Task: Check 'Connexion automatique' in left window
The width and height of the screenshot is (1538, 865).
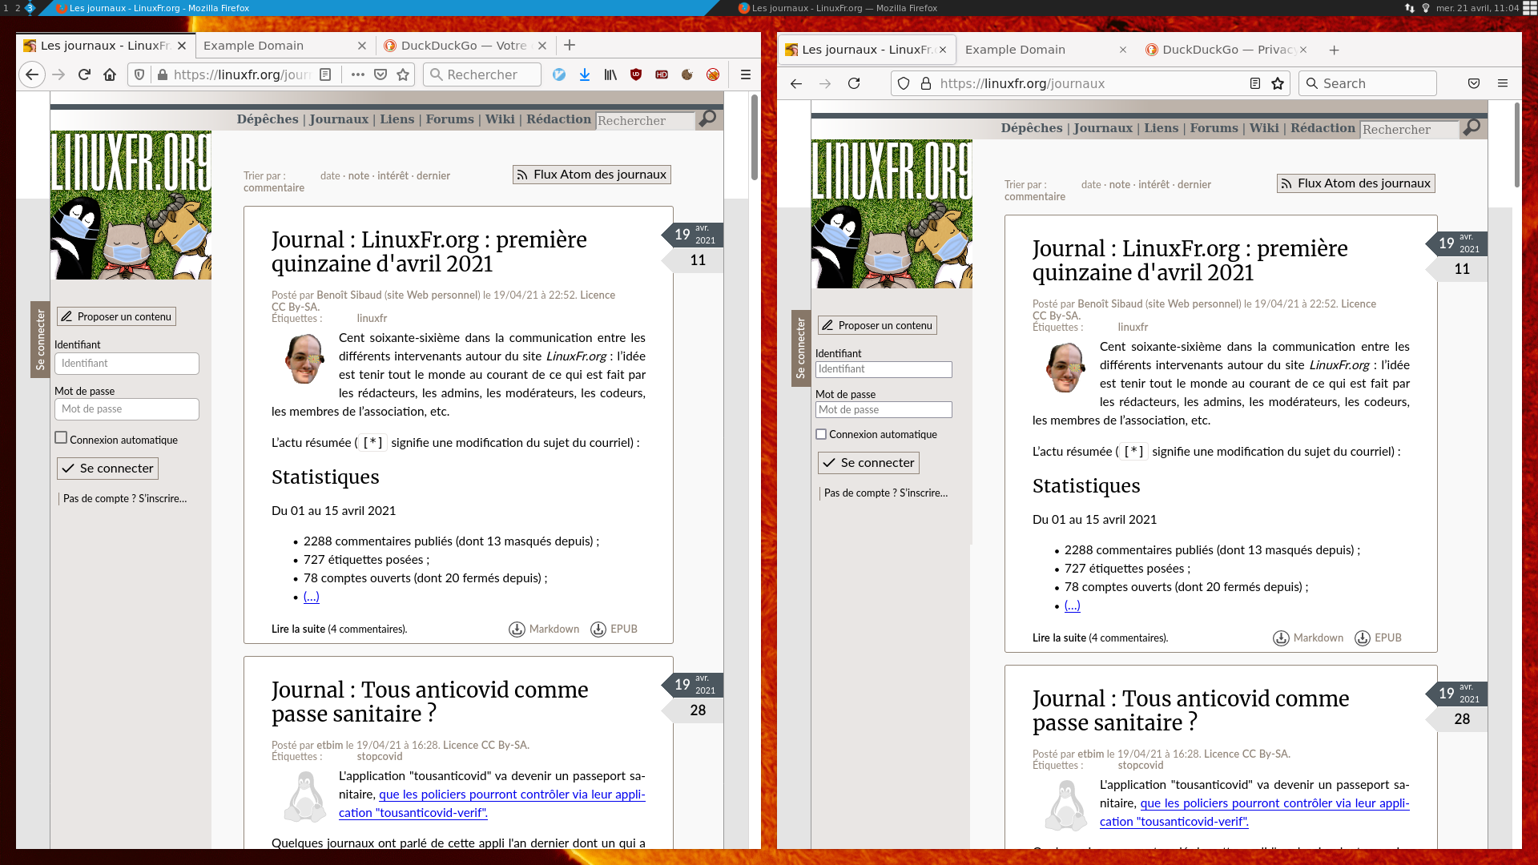Action: click(61, 438)
